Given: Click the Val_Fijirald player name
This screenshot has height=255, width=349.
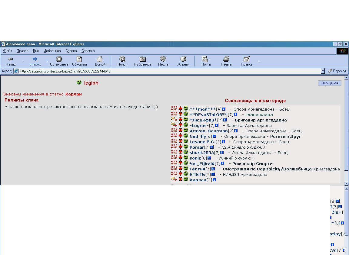Looking at the screenshot, I should point(202,163).
